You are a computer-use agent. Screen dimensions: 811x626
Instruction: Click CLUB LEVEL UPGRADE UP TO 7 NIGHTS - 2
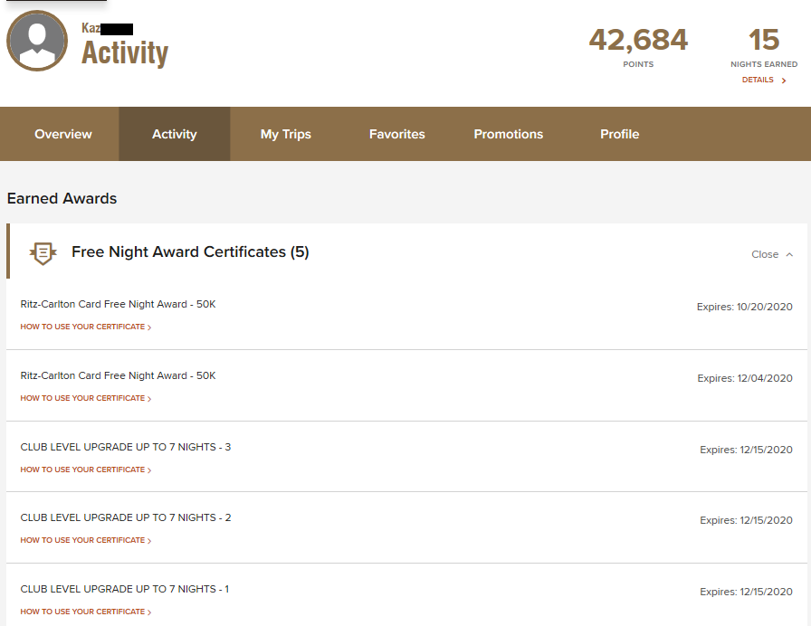(x=126, y=517)
